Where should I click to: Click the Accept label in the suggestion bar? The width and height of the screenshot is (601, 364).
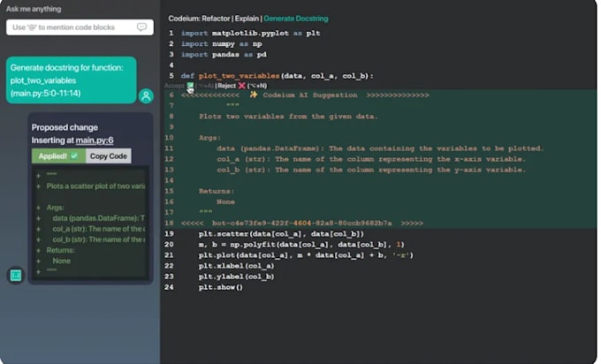coord(173,86)
